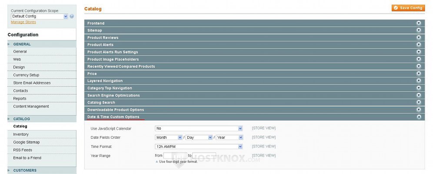Click the Sitemap section header

[254, 30]
